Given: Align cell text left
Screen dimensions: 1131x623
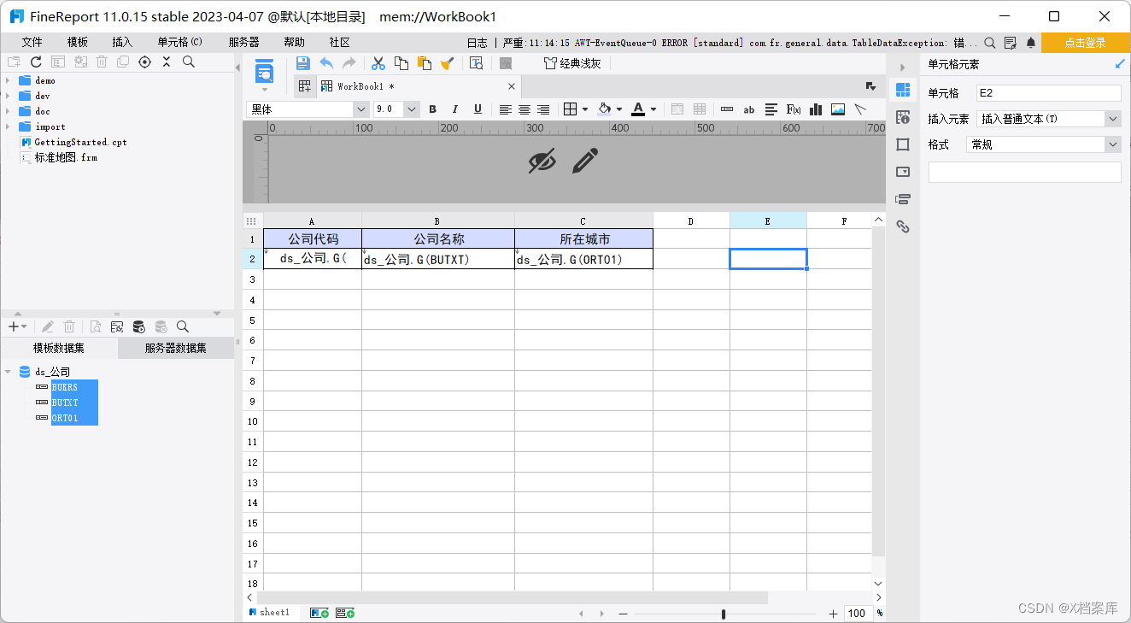Looking at the screenshot, I should [x=506, y=109].
